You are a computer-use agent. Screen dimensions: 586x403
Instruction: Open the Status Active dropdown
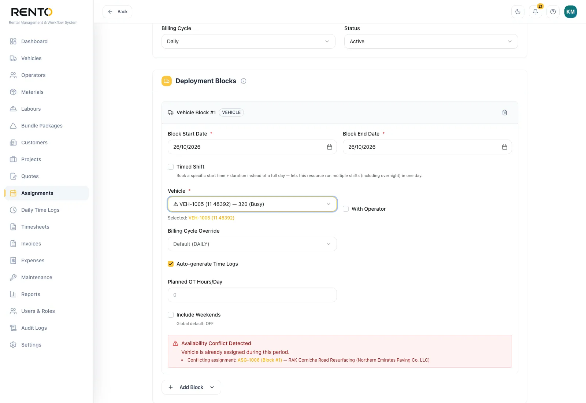coord(431,41)
